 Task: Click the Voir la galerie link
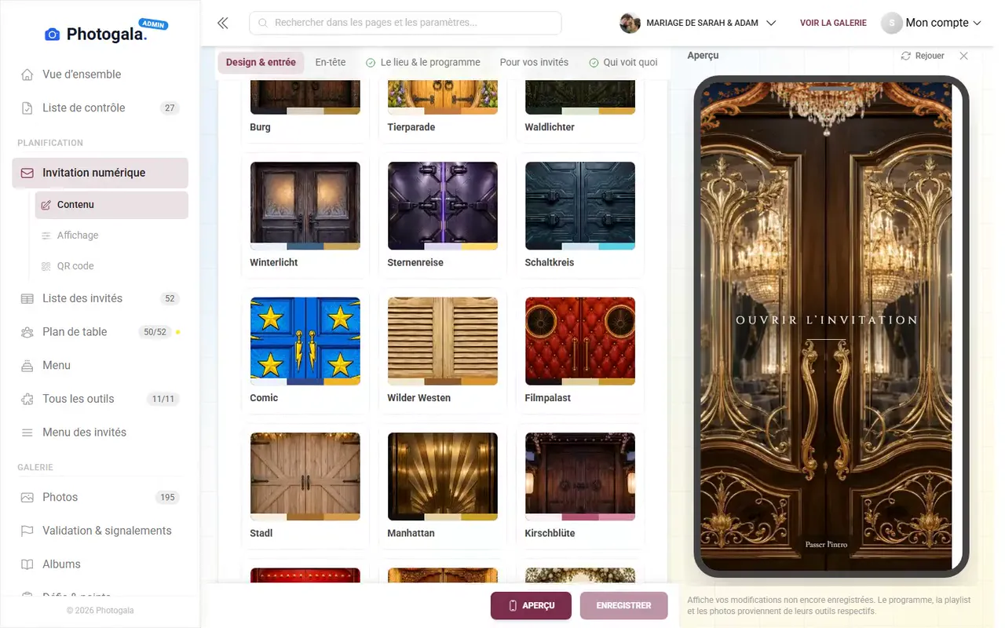(833, 23)
